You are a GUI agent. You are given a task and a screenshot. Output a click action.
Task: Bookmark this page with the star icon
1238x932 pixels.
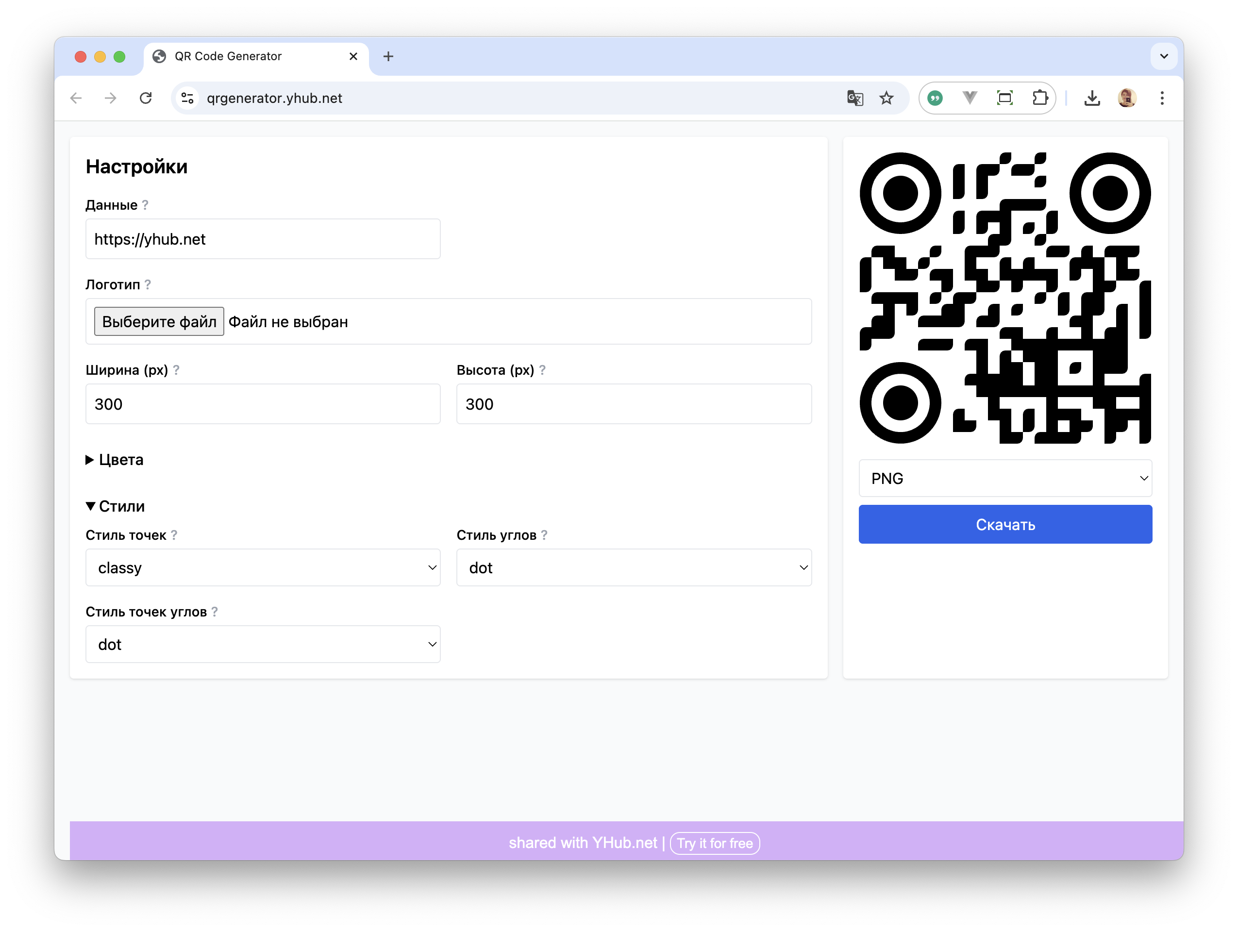coord(887,99)
